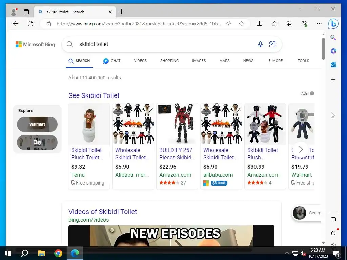Open the bing.com/videos link
Viewport: 347px width, 260px height.
[x=88, y=220]
